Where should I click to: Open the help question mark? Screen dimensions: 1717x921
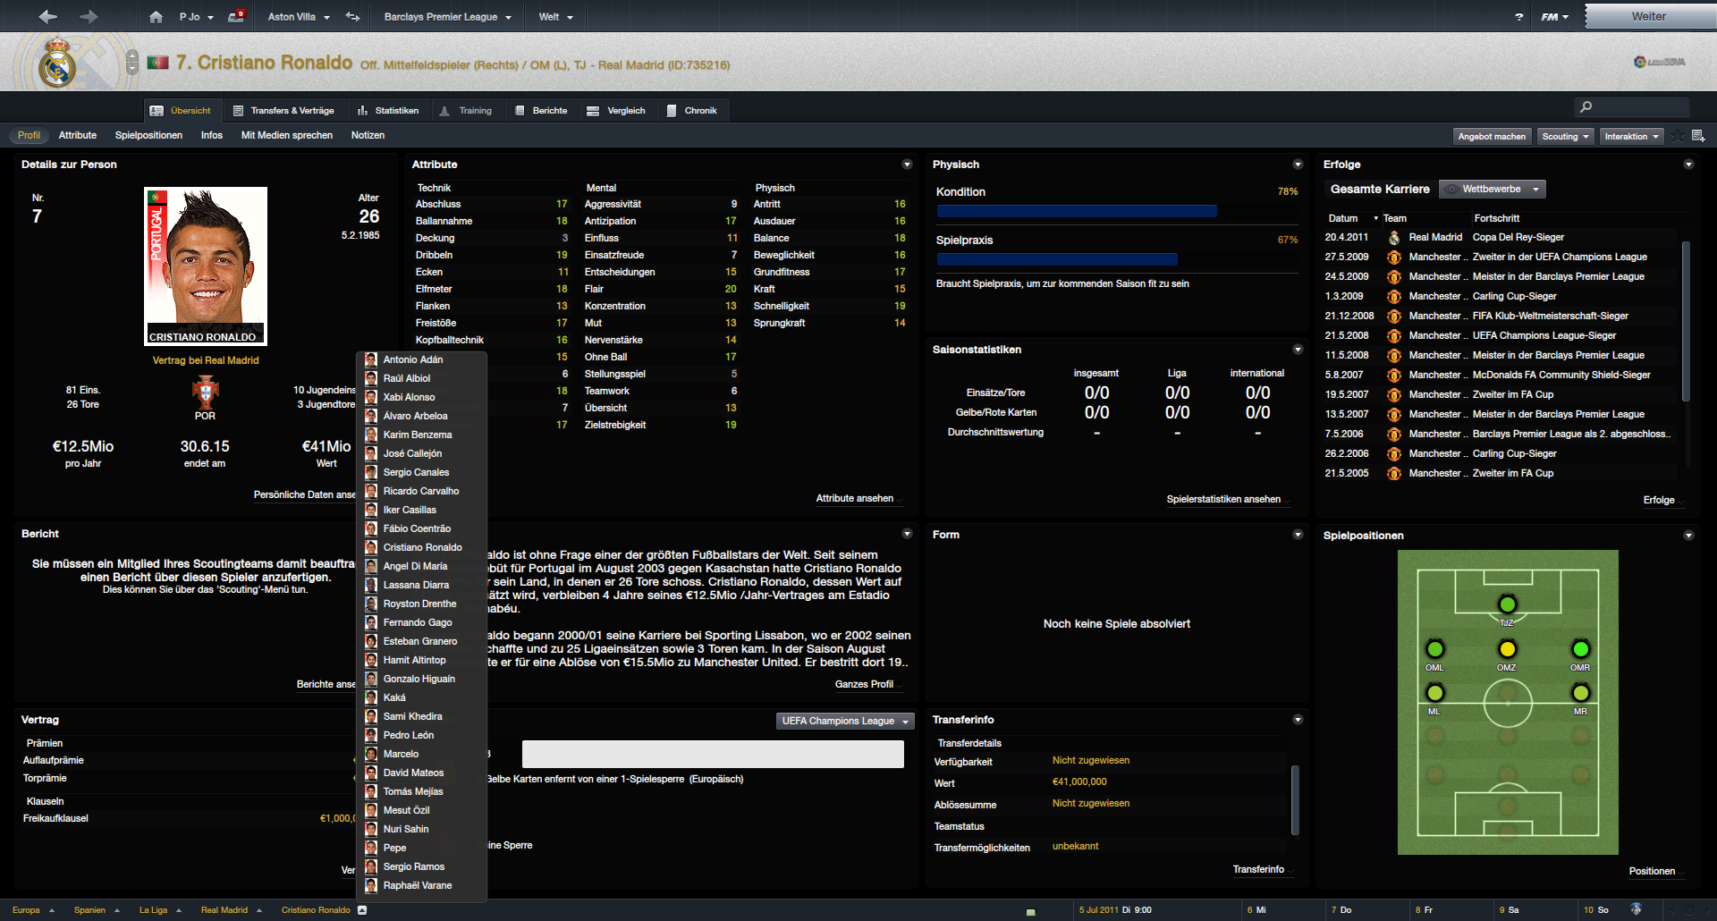click(1518, 17)
